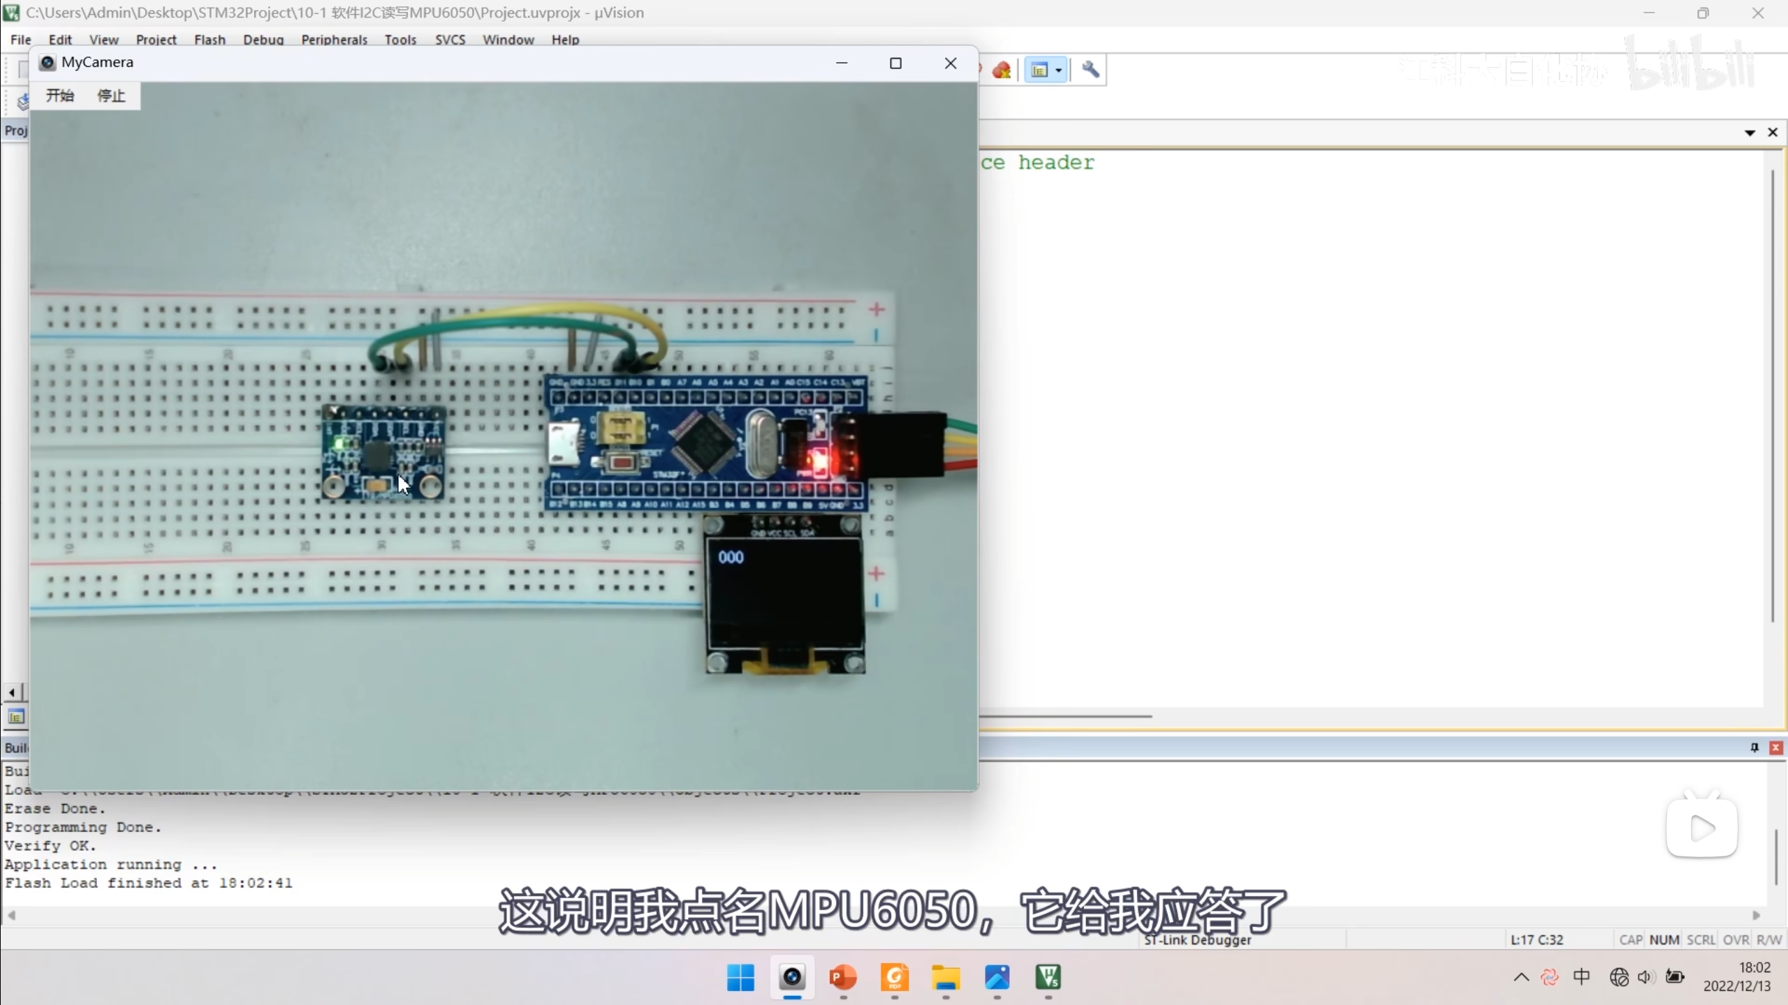The width and height of the screenshot is (1788, 1005).
Task: Open PowerPoint from the taskbar
Action: click(x=843, y=977)
